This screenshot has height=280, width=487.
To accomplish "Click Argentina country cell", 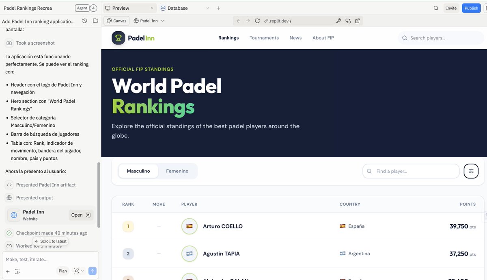I will click(x=355, y=254).
